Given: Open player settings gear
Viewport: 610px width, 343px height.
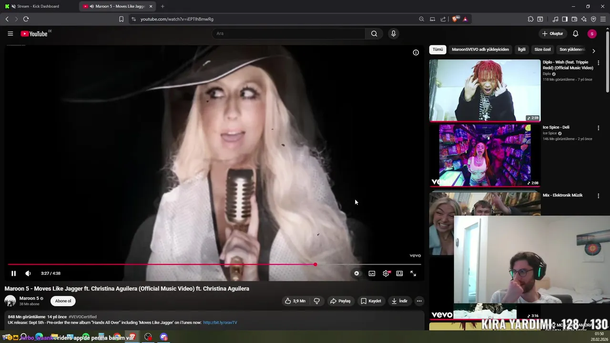Looking at the screenshot, I should (x=386, y=273).
